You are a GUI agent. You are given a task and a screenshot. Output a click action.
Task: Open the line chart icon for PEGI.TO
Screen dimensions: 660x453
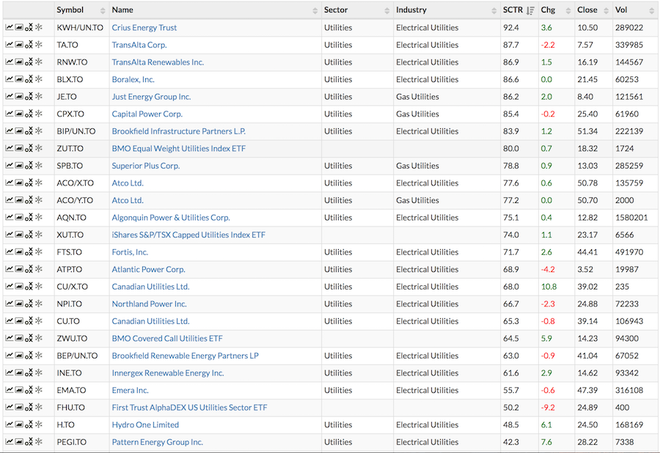[10, 441]
